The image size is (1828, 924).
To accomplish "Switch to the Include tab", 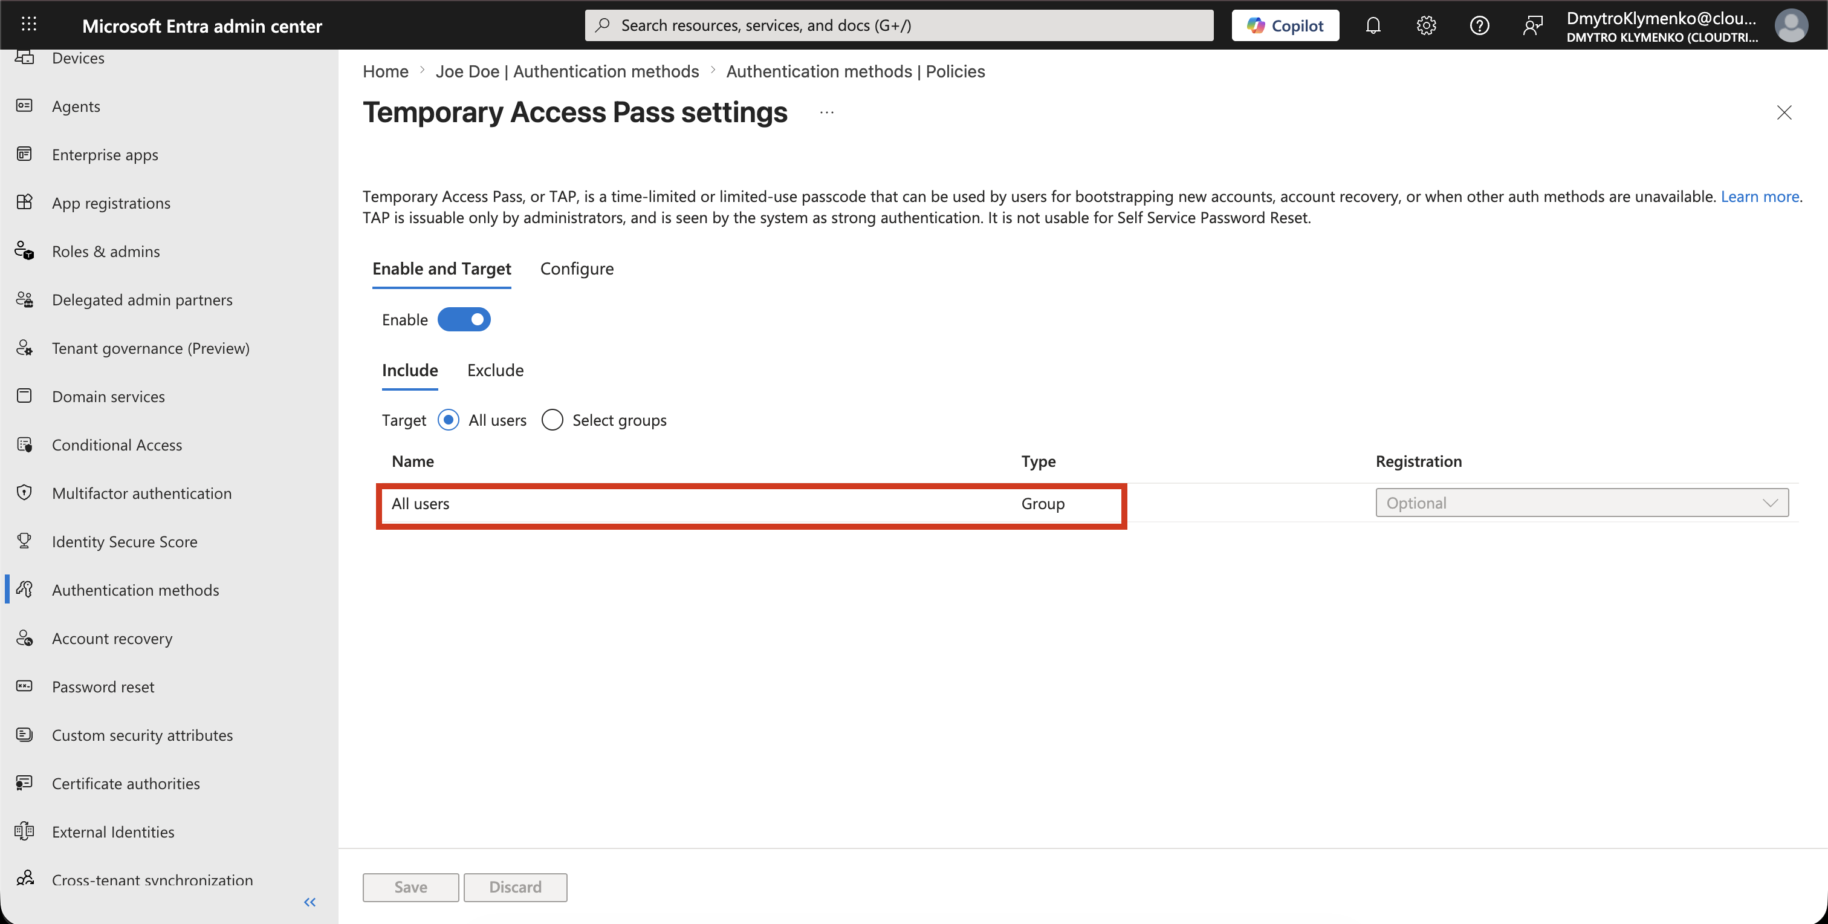I will (409, 371).
